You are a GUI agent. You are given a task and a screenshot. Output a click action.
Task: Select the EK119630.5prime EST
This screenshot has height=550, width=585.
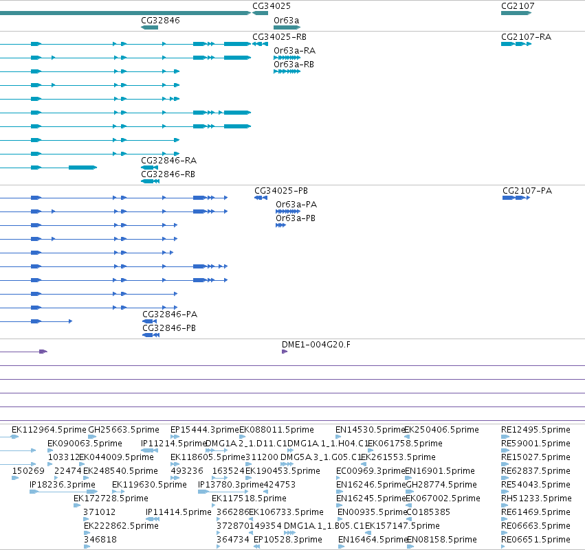click(x=119, y=492)
